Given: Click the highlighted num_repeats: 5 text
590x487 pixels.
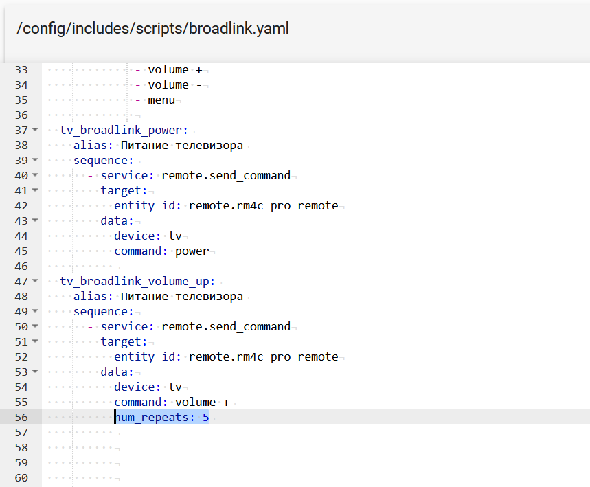Looking at the screenshot, I should 162,417.
